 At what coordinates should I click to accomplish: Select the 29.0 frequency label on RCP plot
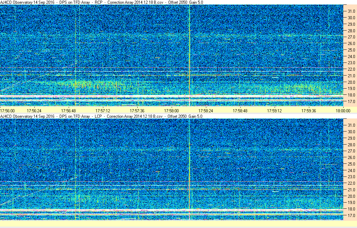(x=351, y=24)
